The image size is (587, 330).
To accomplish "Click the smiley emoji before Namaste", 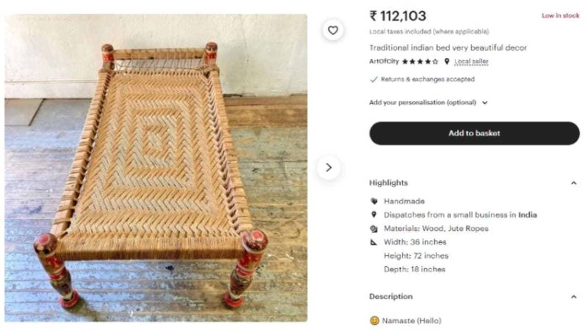I will (374, 321).
